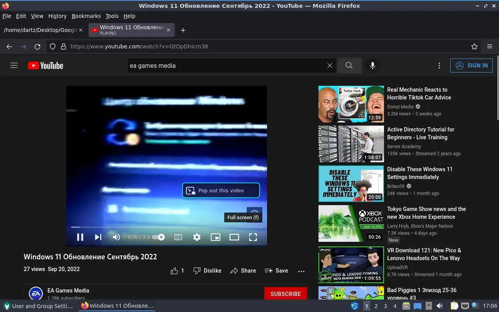
Task: Open the Help menu
Action: 129,16
